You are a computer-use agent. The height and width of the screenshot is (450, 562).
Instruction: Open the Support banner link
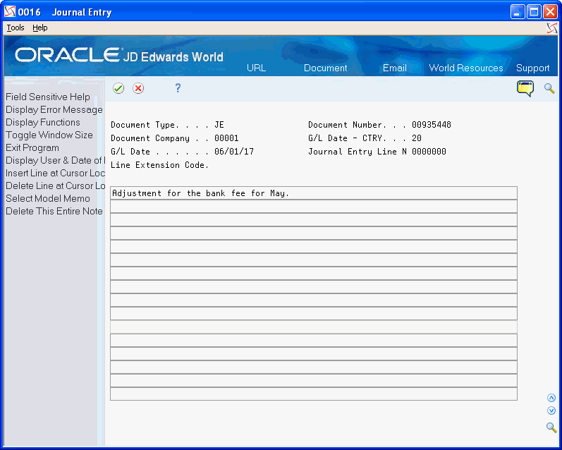(532, 68)
